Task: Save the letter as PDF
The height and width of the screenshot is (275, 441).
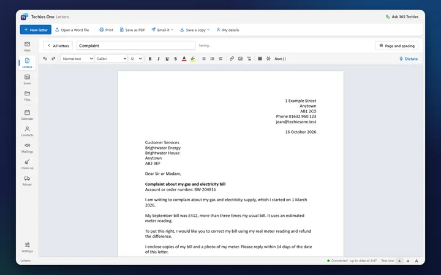Action: click(x=132, y=30)
